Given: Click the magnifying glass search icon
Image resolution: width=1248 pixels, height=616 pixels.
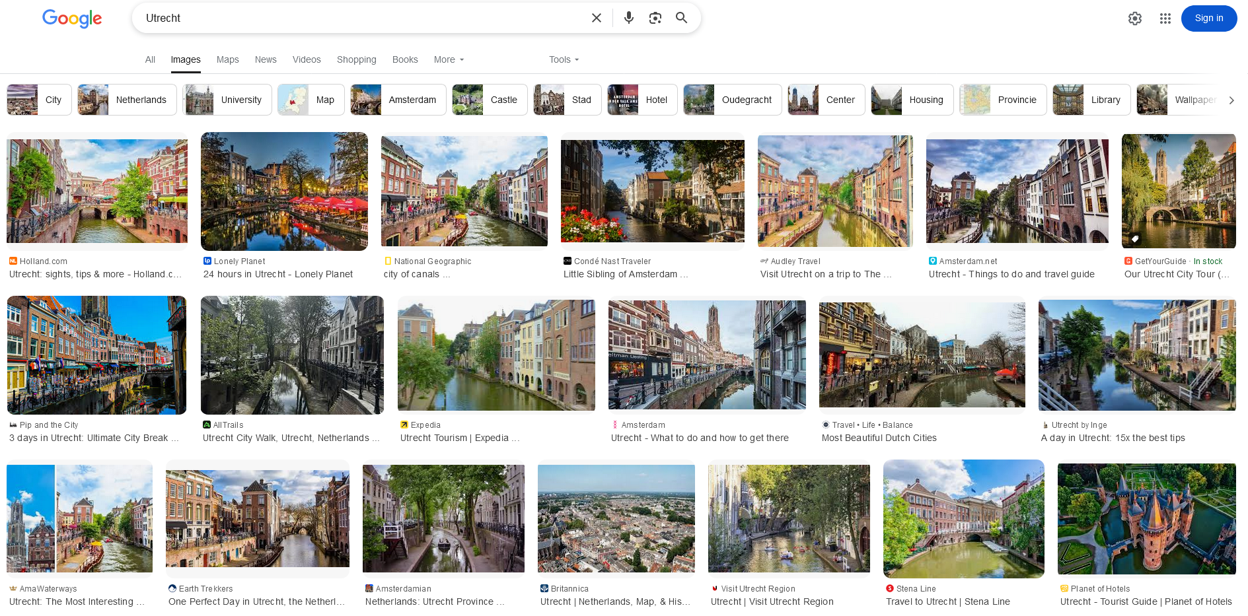Looking at the screenshot, I should pyautogui.click(x=681, y=18).
